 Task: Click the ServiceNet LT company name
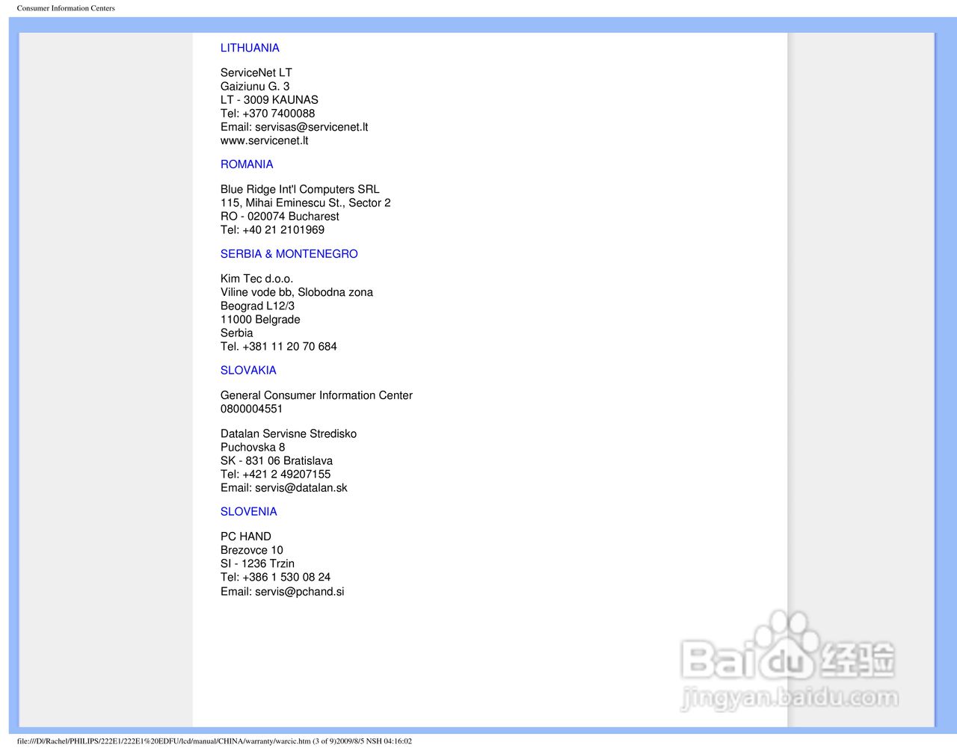pos(256,72)
